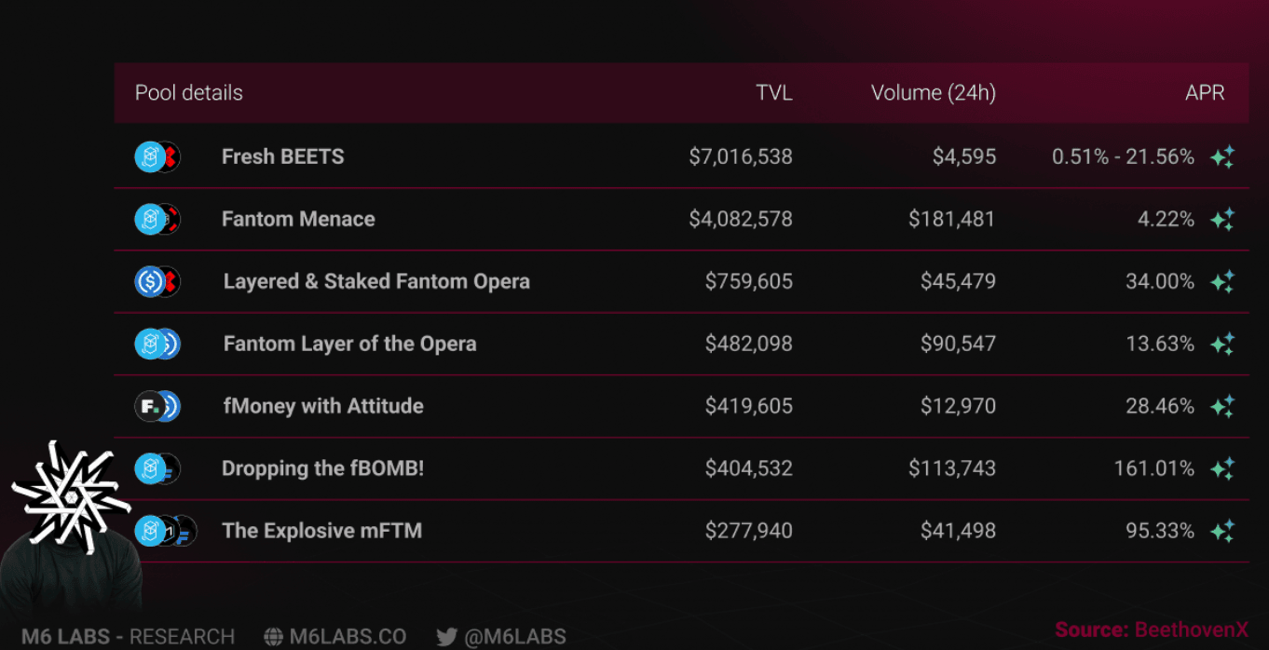Click the M6LABS.CO website link
The width and height of the screenshot is (1269, 650).
pos(348,637)
